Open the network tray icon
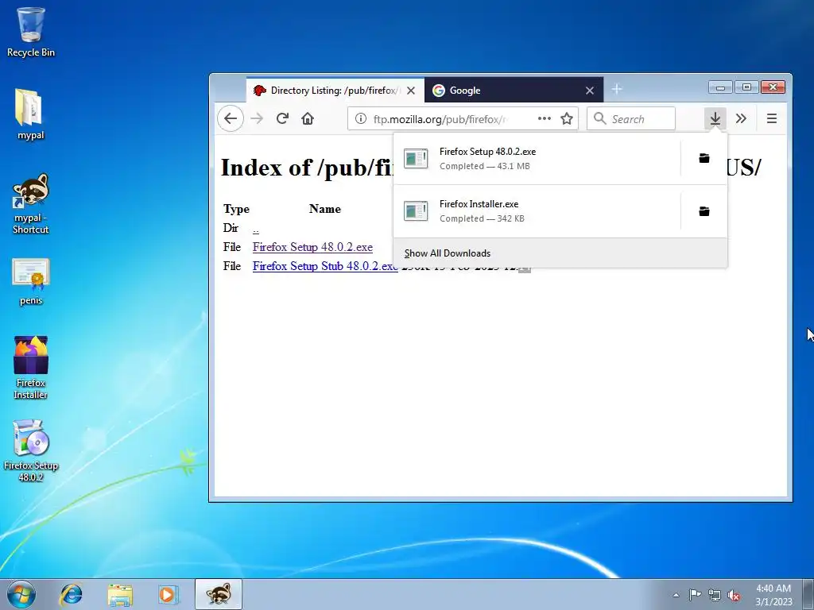 (715, 595)
